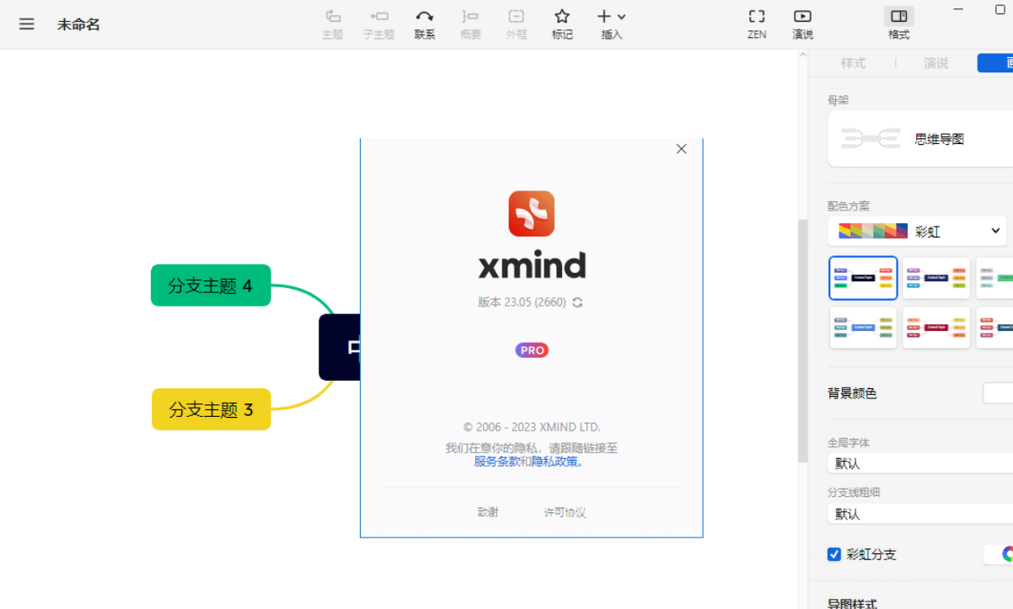Open the 分支线粗细 dropdown
The width and height of the screenshot is (1013, 609).
tap(919, 513)
